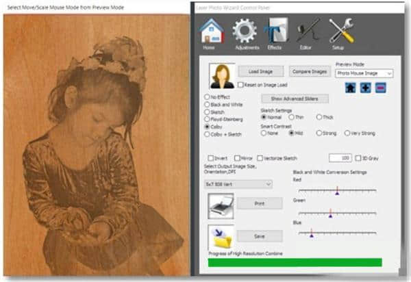This screenshot has height=282, width=411.
Task: Open the Home section icon
Action: click(x=211, y=31)
